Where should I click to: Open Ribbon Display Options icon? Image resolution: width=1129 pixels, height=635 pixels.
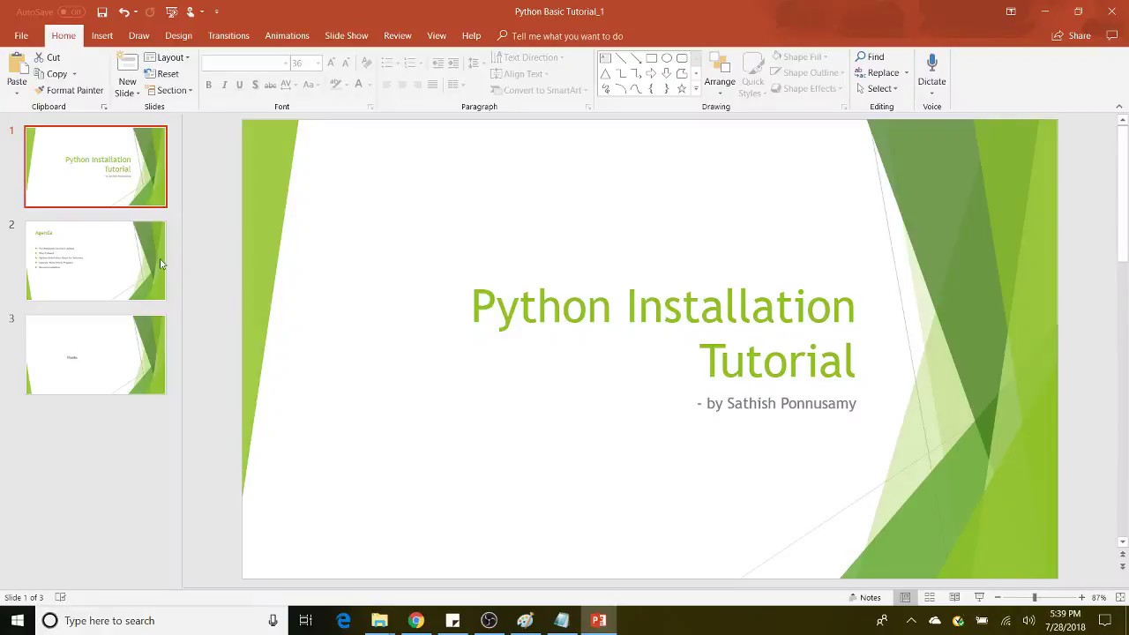point(1011,11)
